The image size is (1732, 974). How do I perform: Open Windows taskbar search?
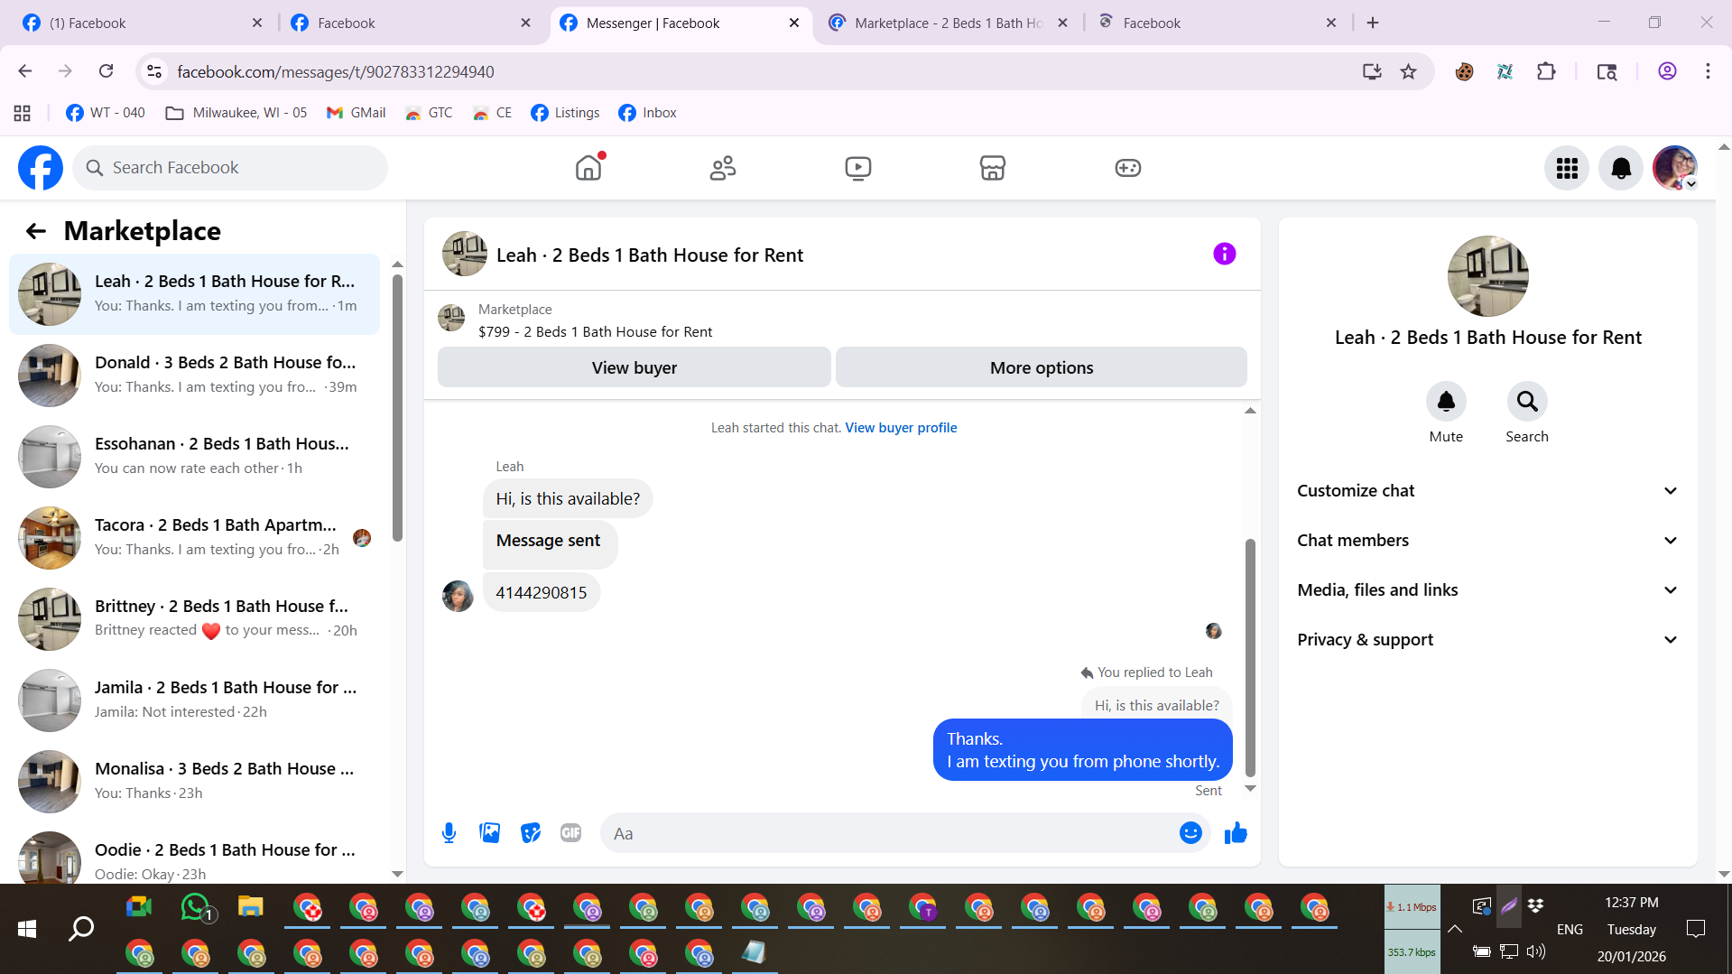81,929
